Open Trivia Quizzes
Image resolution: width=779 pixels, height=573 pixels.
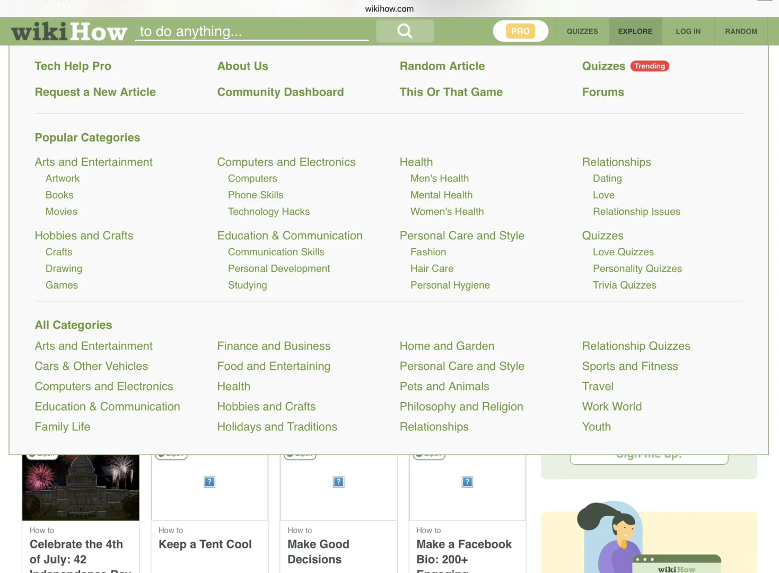[625, 285]
